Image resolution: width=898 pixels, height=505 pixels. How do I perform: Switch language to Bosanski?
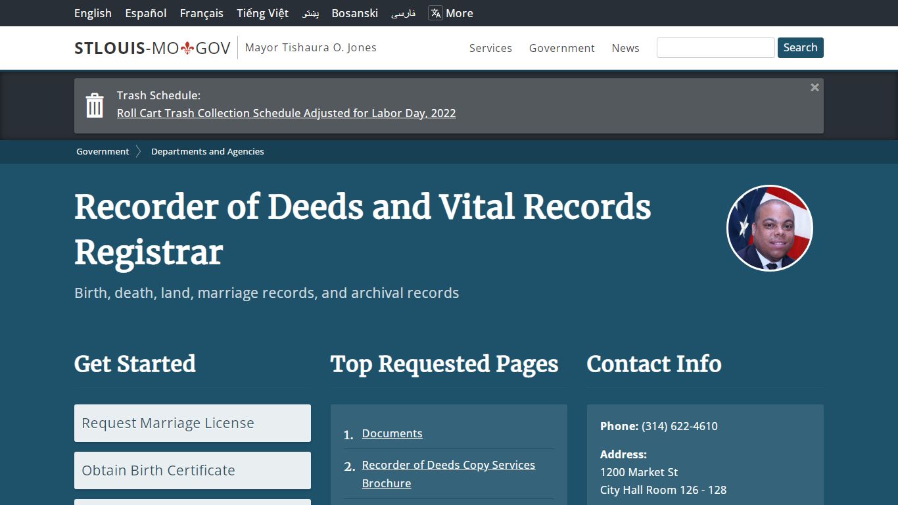[355, 13]
